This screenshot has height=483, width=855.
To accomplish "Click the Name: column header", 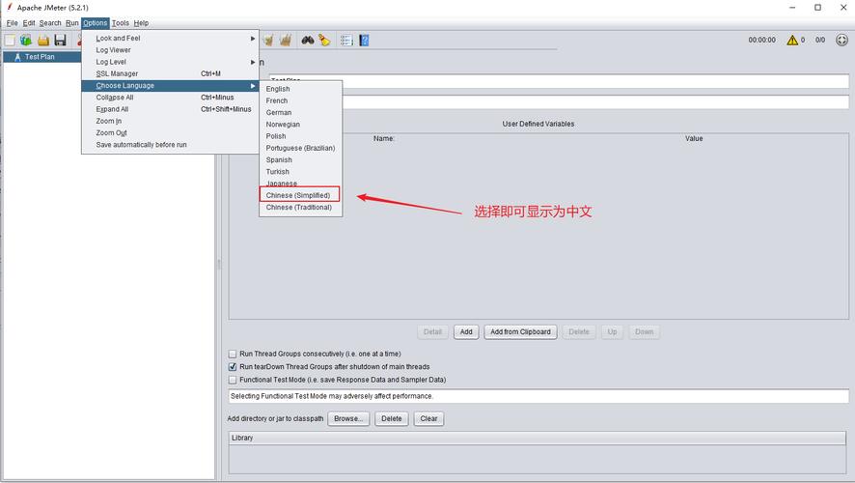I will (384, 139).
